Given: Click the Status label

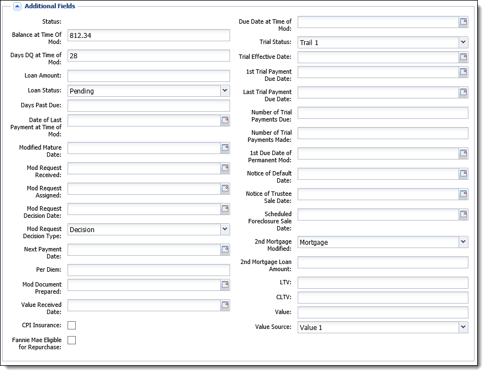Looking at the screenshot, I should [52, 22].
